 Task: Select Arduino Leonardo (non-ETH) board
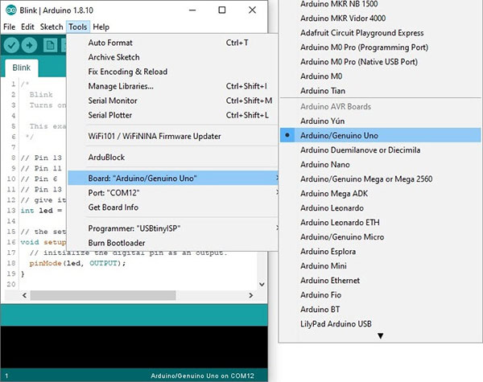(381, 207)
